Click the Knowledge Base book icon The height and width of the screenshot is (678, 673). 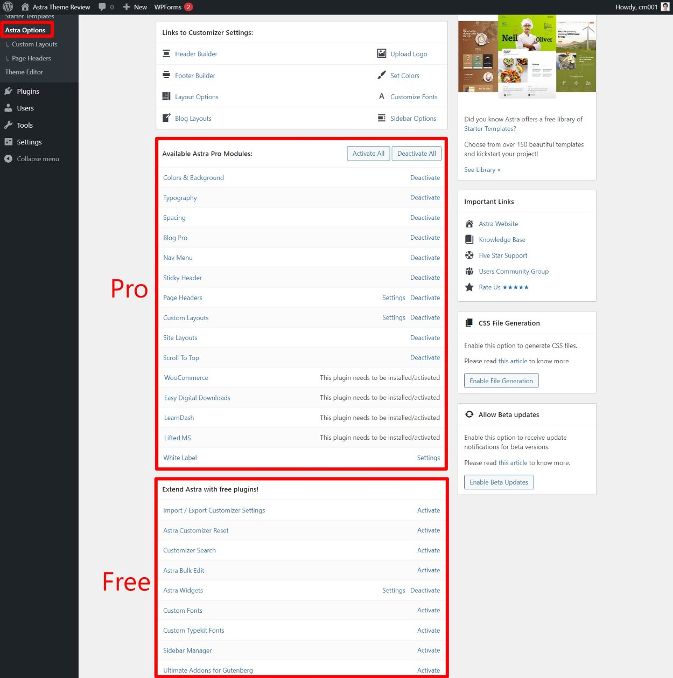tap(469, 239)
